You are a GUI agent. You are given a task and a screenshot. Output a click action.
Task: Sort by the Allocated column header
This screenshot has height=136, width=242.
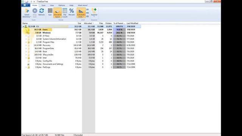coord(88,23)
